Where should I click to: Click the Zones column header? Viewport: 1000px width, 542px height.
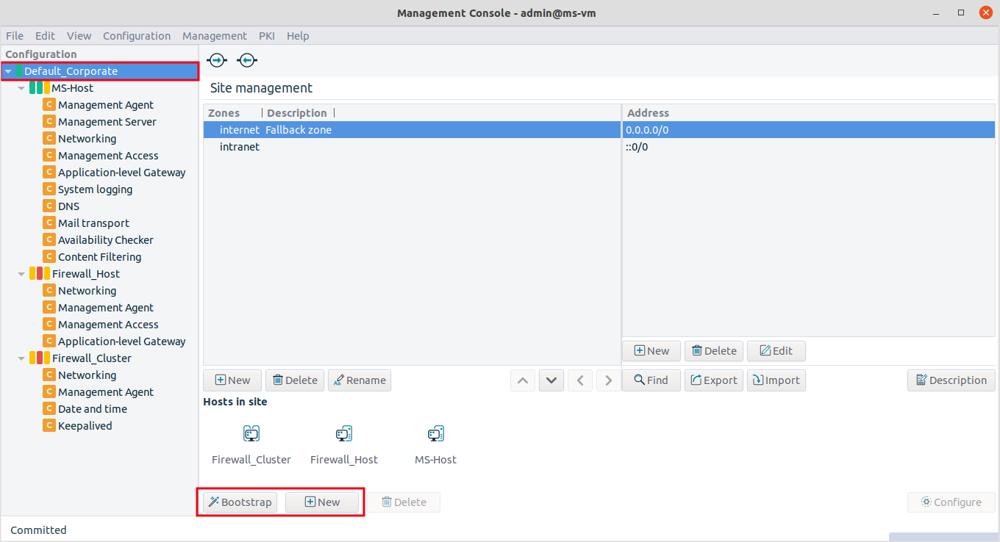click(x=232, y=113)
